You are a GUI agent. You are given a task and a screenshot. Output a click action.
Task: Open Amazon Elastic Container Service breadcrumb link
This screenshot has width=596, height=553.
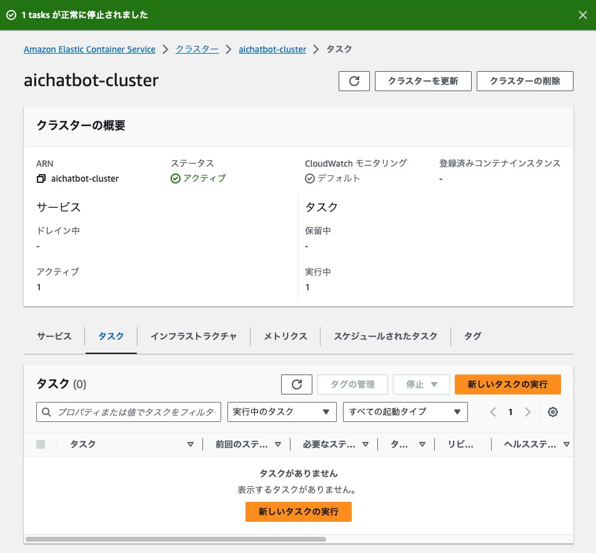89,49
